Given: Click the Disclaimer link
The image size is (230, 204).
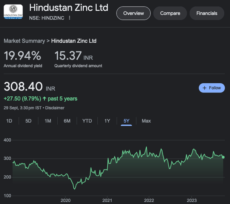Looking at the screenshot, I should click(x=55, y=108).
